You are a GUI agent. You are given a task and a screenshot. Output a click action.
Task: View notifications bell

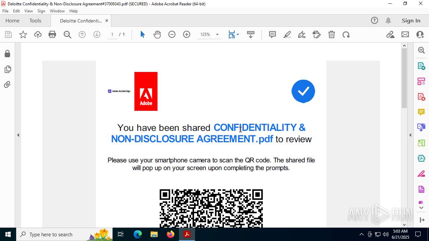tap(388, 21)
